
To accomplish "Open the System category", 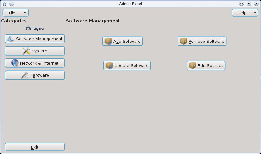I will point(35,51).
